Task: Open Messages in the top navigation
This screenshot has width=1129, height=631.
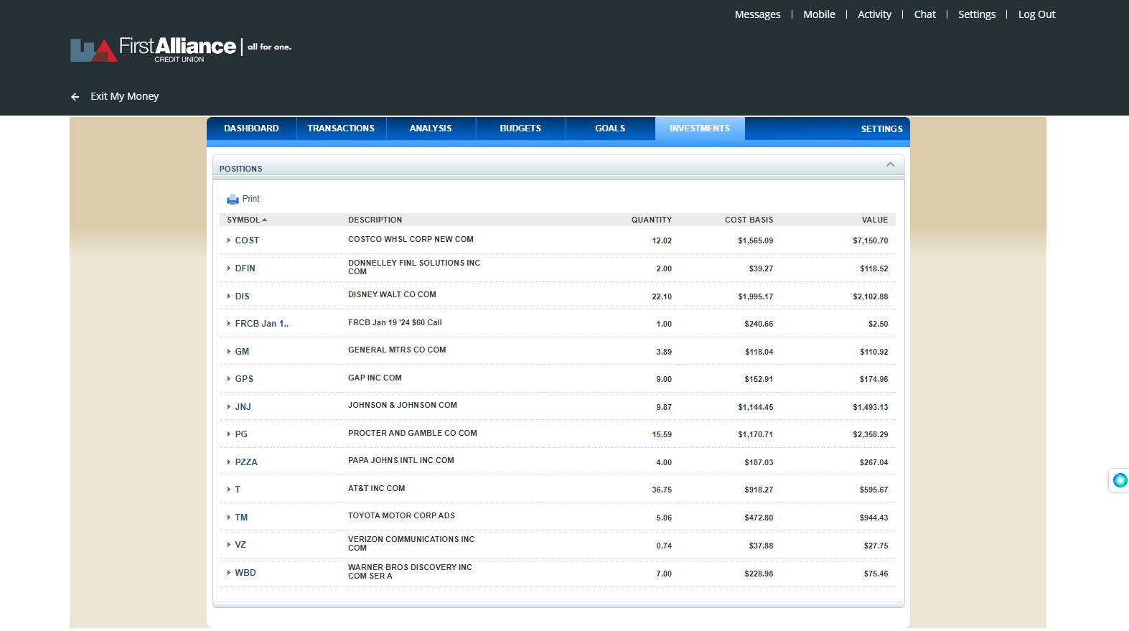Action: coord(757,14)
